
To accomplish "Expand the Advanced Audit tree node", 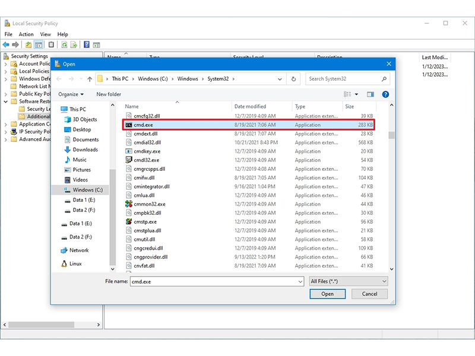I will coord(5,139).
